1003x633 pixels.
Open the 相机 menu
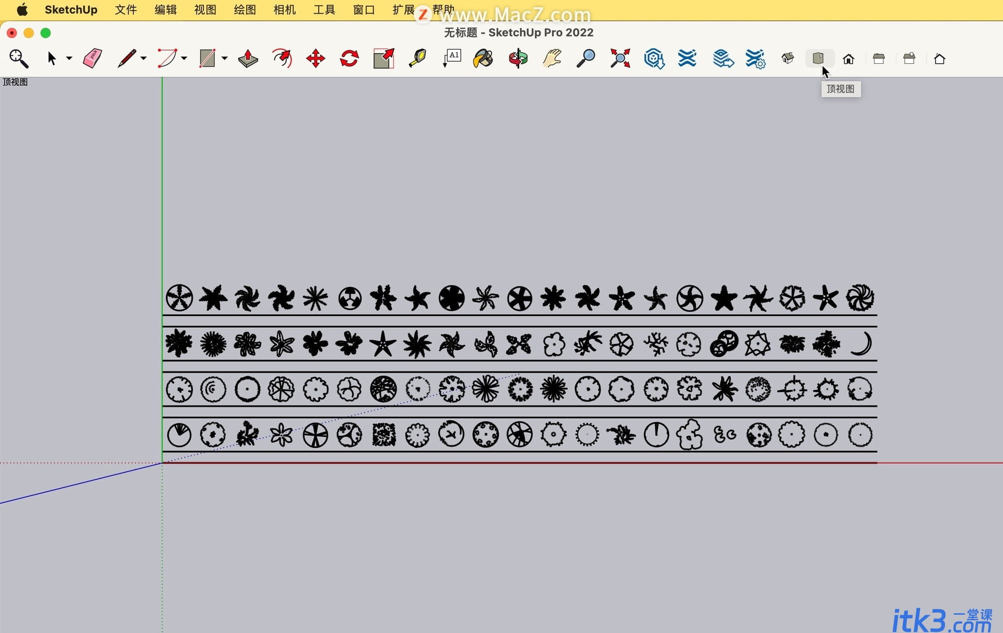tap(285, 10)
